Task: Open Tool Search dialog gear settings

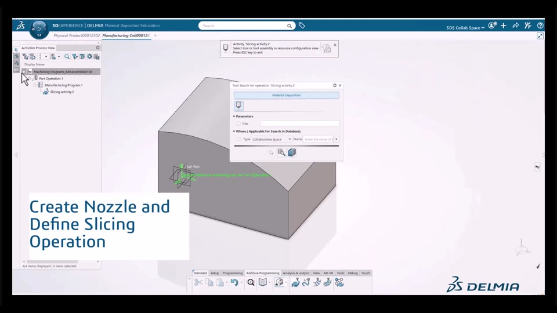Action: (335, 86)
